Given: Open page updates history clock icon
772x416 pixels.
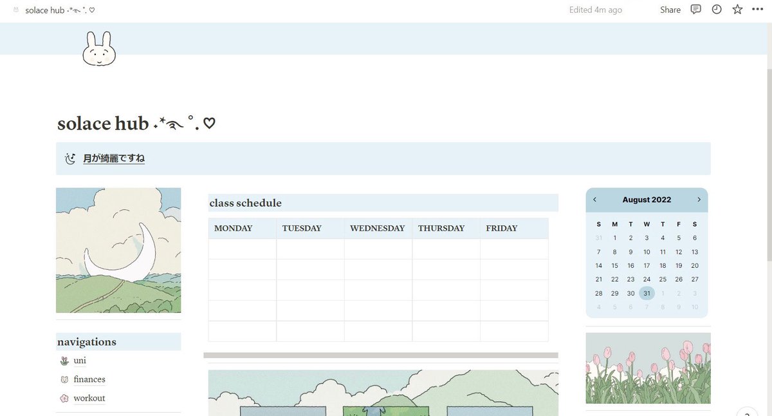Looking at the screenshot, I should [x=717, y=10].
